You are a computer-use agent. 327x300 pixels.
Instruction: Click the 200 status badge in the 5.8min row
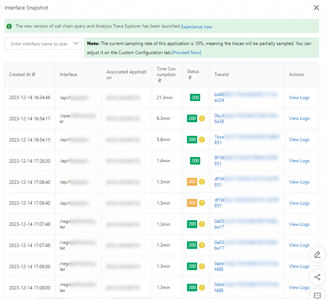(192, 140)
